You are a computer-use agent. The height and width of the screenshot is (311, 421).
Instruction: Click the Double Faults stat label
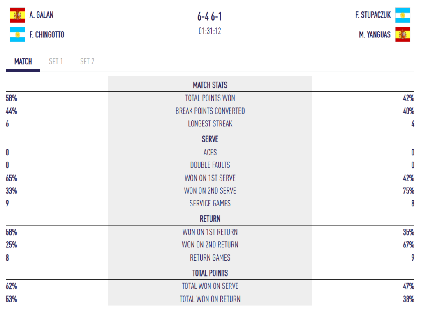(x=210, y=165)
